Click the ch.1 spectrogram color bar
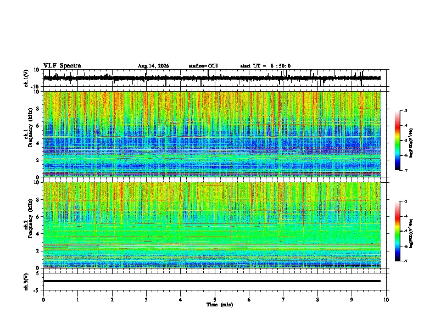The image size is (435, 336). (x=397, y=141)
